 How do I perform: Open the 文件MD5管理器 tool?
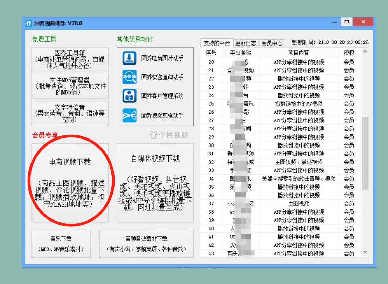tap(70, 86)
